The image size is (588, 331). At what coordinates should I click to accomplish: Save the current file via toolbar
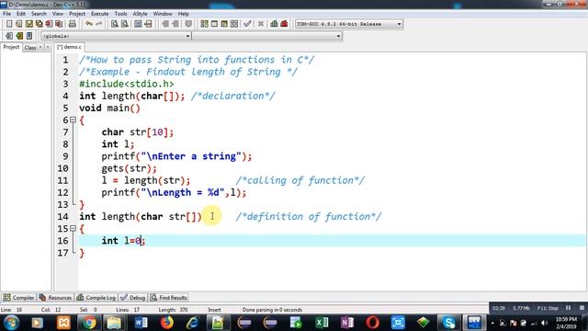[x=28, y=24]
